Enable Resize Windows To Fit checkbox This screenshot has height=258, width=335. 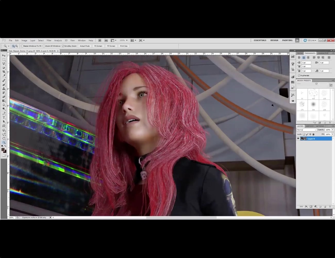coord(22,46)
